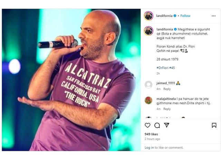This screenshot has width=221, height=156.
Task: Click the Log in link
Action: point(149,147)
